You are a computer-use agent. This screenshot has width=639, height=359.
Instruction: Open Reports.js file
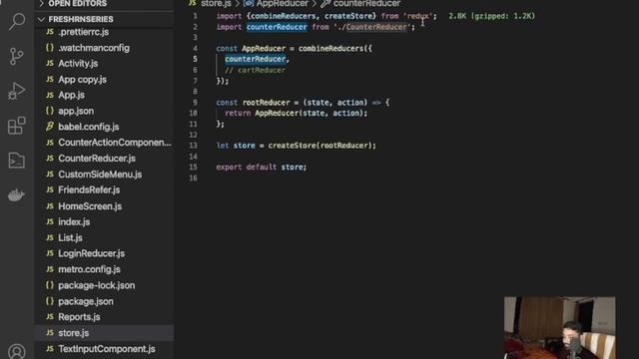click(104, 317)
